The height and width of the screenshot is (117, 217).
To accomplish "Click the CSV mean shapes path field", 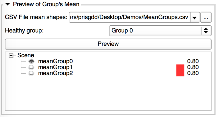I will pyautogui.click(x=130, y=17).
